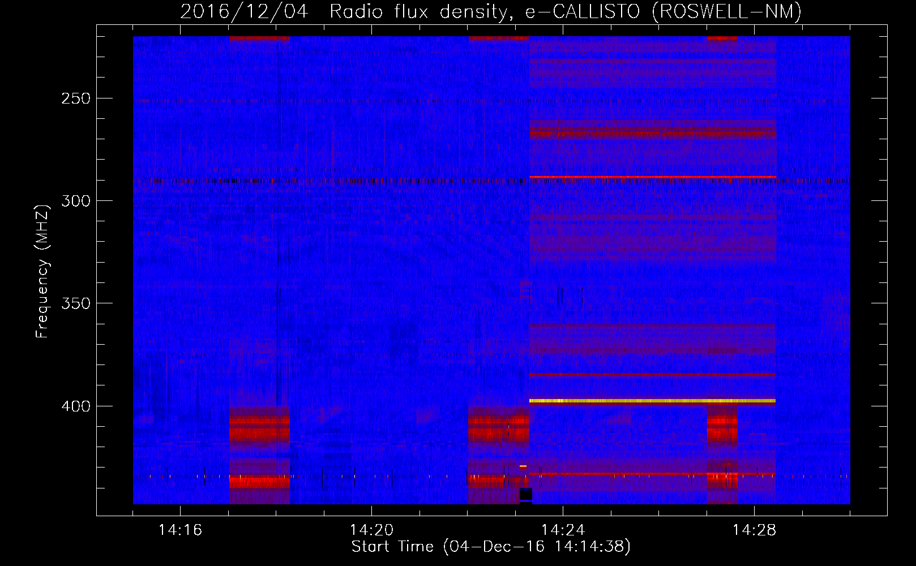
Task: Click the 'Frequency (MHZ)' axis label
Action: (x=42, y=271)
